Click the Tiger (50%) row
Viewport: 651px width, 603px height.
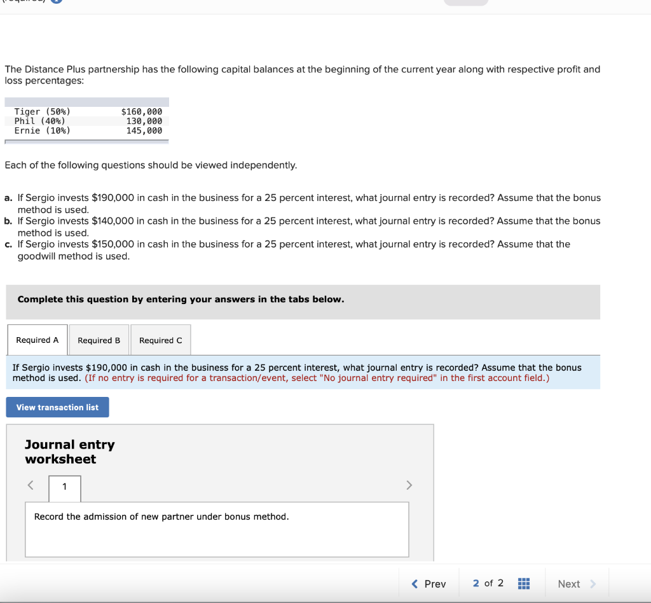click(x=86, y=111)
